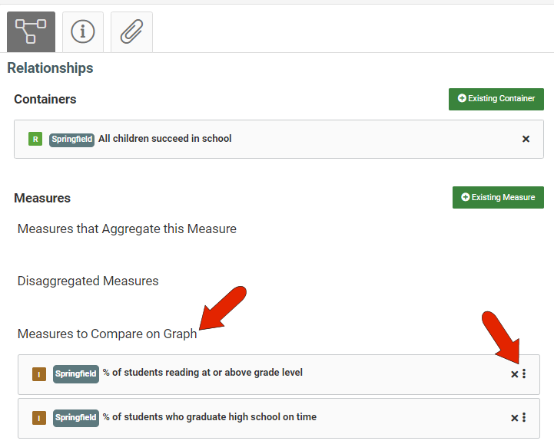Open options menu for reading measure
Screen dimensions: 554x444
[x=524, y=373]
